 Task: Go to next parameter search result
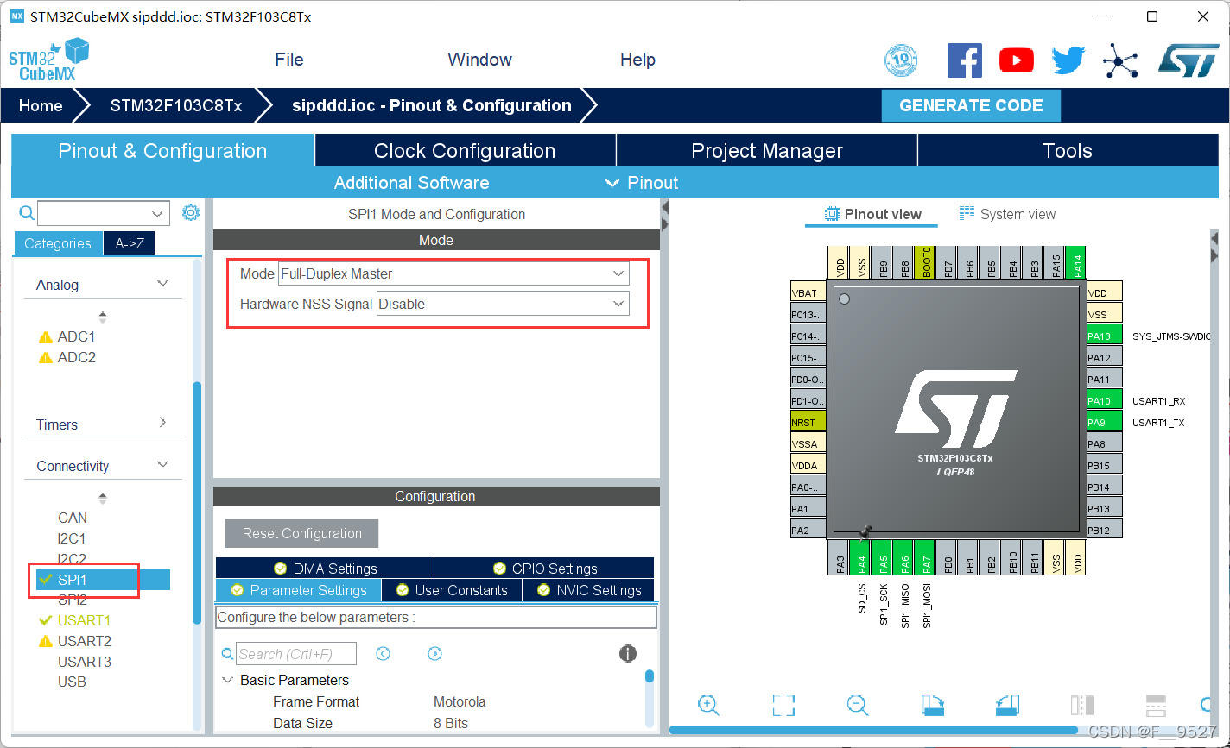[435, 654]
